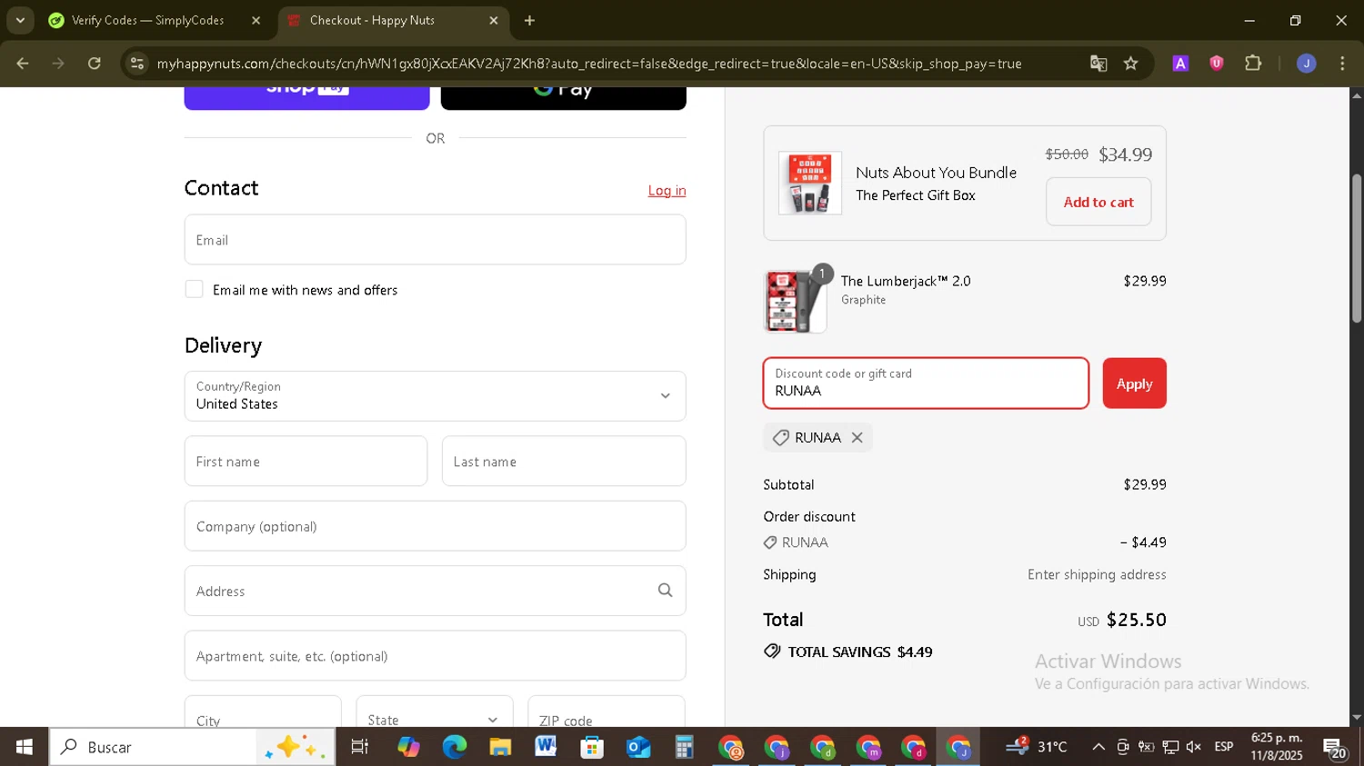Click The Lumberjack 2.0 product thumbnail
Screen dimensions: 1364x766
(795, 302)
